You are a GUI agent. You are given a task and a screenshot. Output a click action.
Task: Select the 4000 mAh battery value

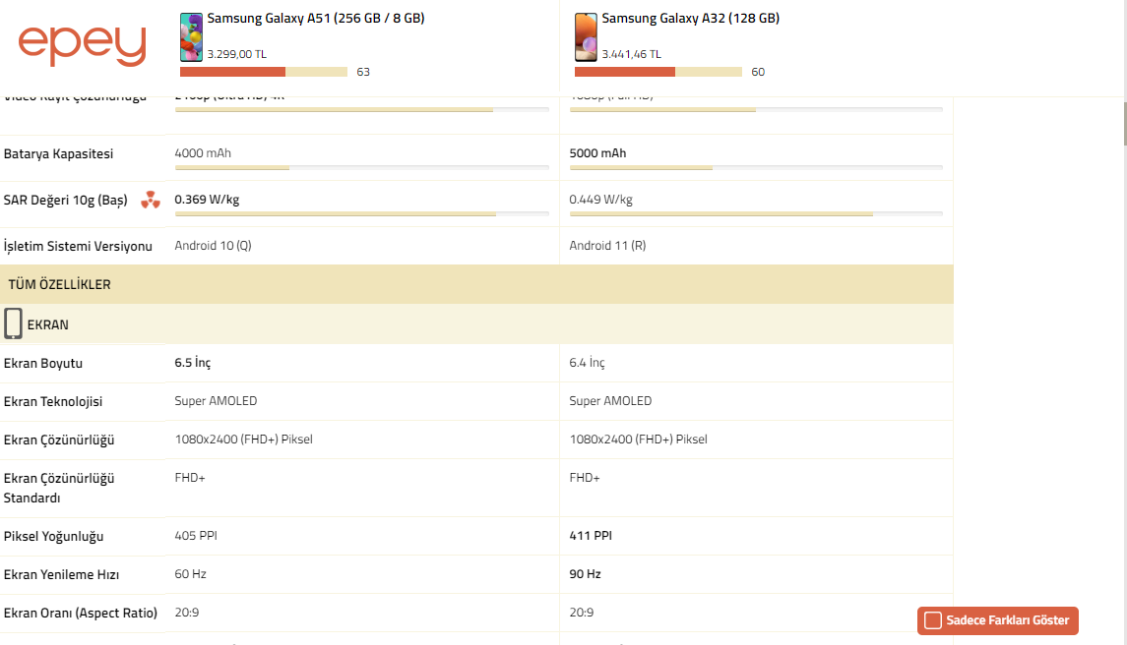(x=203, y=153)
